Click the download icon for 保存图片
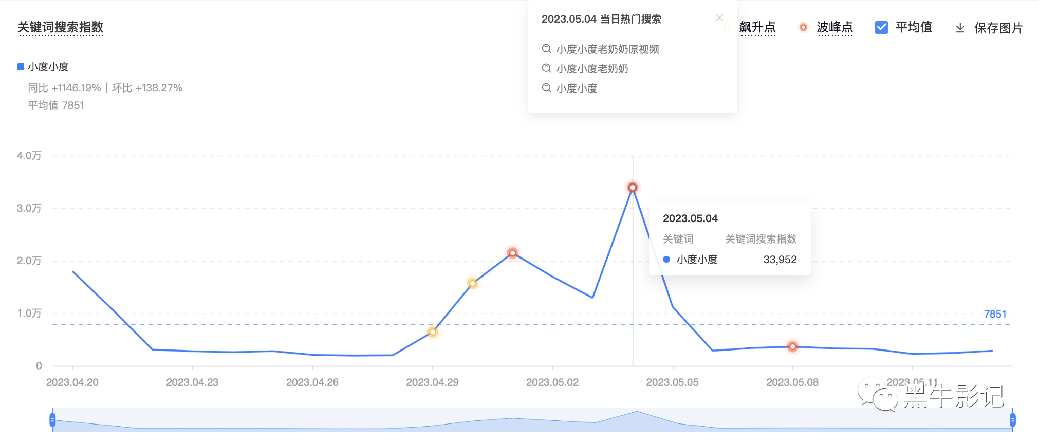The image size is (1039, 442). click(x=960, y=28)
